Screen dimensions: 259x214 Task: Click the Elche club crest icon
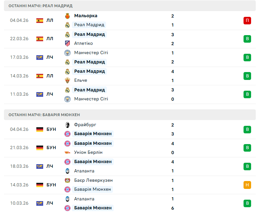67,80
